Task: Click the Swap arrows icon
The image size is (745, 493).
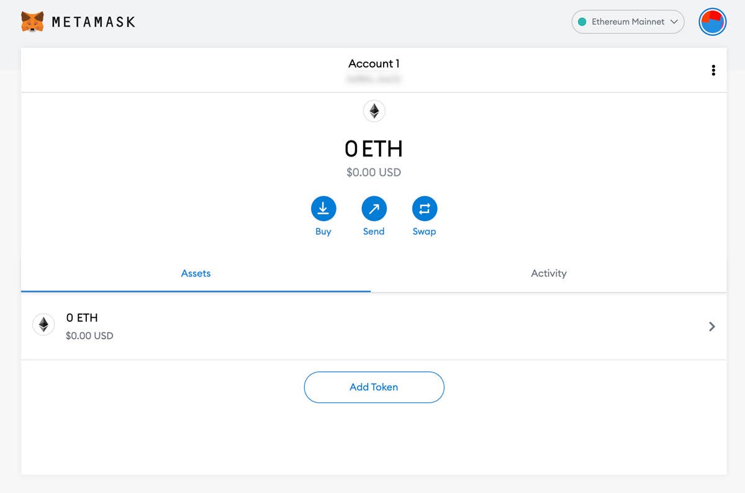Action: pos(425,209)
